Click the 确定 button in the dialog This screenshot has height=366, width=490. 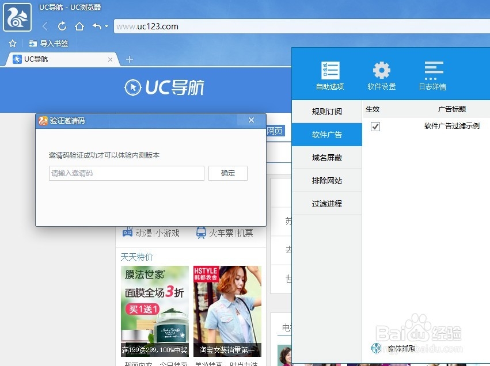[x=228, y=173]
